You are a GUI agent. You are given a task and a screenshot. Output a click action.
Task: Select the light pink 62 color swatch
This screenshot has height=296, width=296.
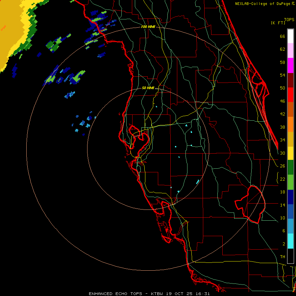[x=290, y=50]
